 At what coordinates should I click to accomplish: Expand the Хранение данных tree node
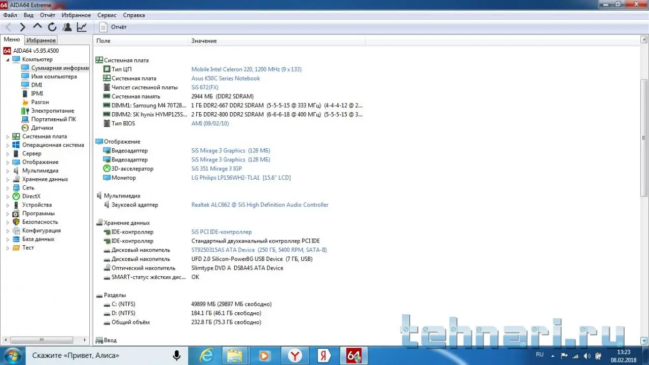[x=8, y=179]
